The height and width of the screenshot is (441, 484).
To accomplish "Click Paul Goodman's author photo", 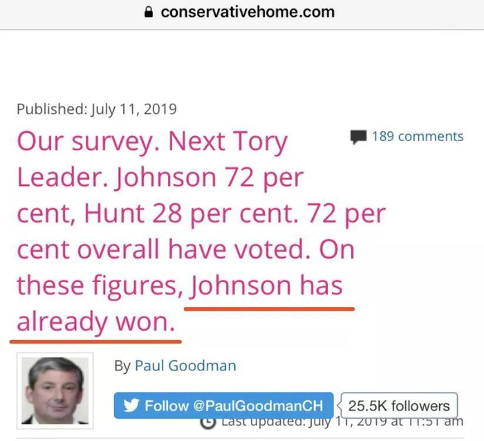I will [x=55, y=390].
